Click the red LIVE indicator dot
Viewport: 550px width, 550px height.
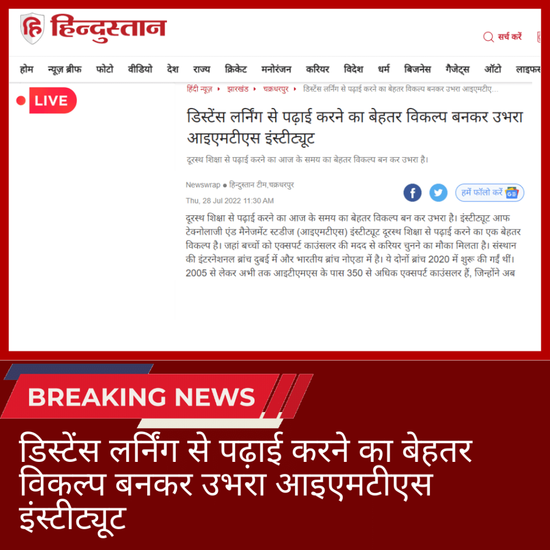pos(21,100)
